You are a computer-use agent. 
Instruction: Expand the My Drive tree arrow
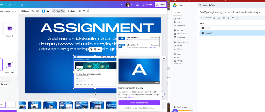[x=173, y=30]
